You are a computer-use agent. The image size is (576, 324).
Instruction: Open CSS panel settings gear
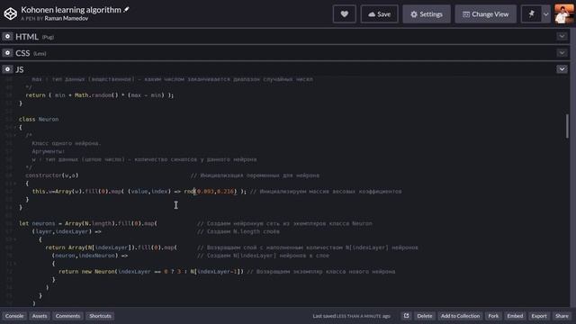7,53
